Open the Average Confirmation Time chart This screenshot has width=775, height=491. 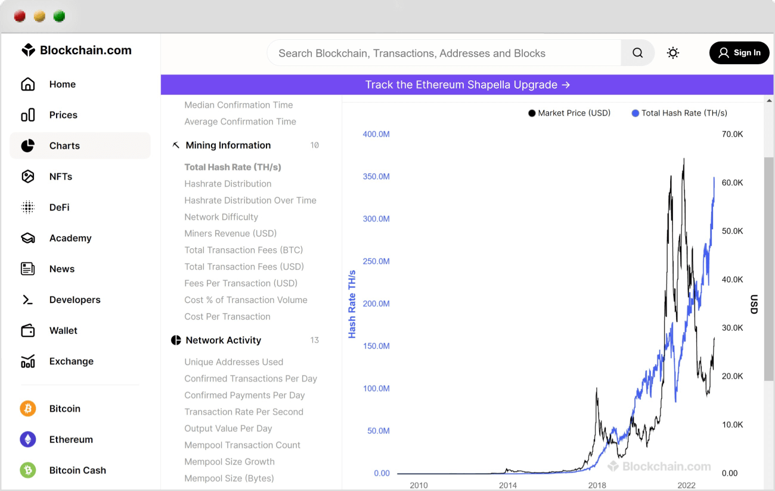pyautogui.click(x=240, y=121)
